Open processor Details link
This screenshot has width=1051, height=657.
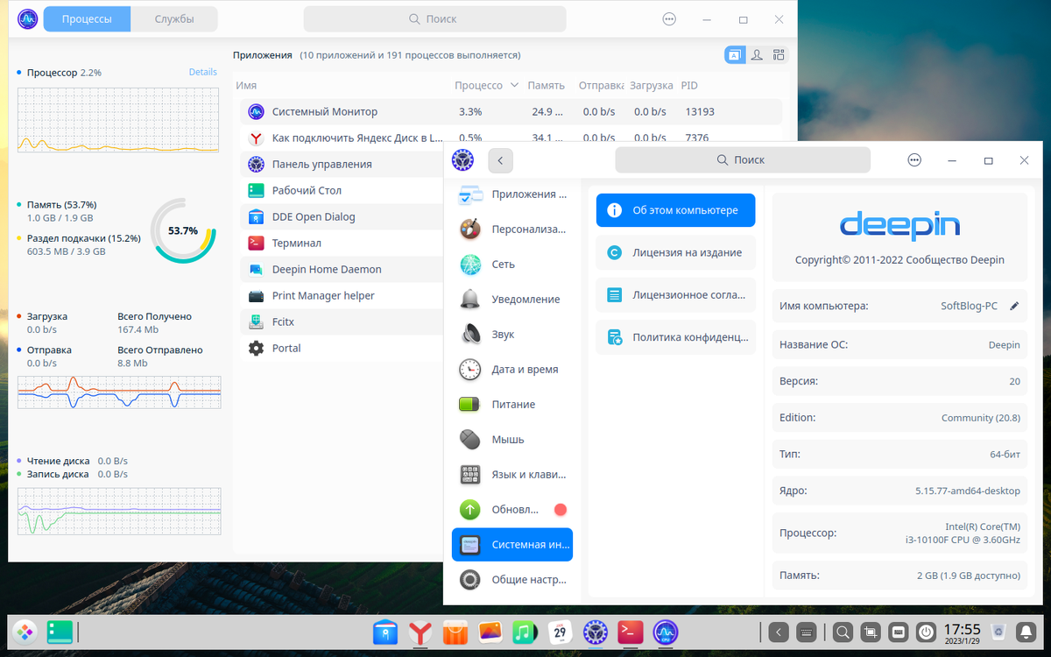click(203, 72)
